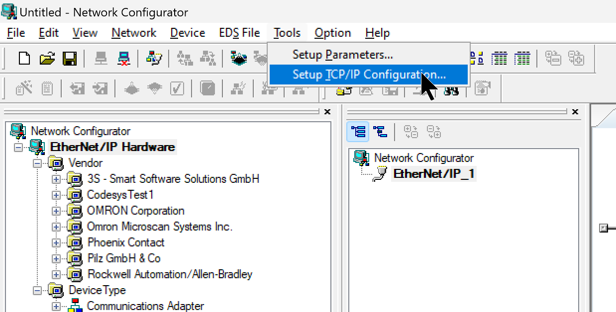Open the EDS File menu
This screenshot has width=616, height=312.
tap(239, 33)
